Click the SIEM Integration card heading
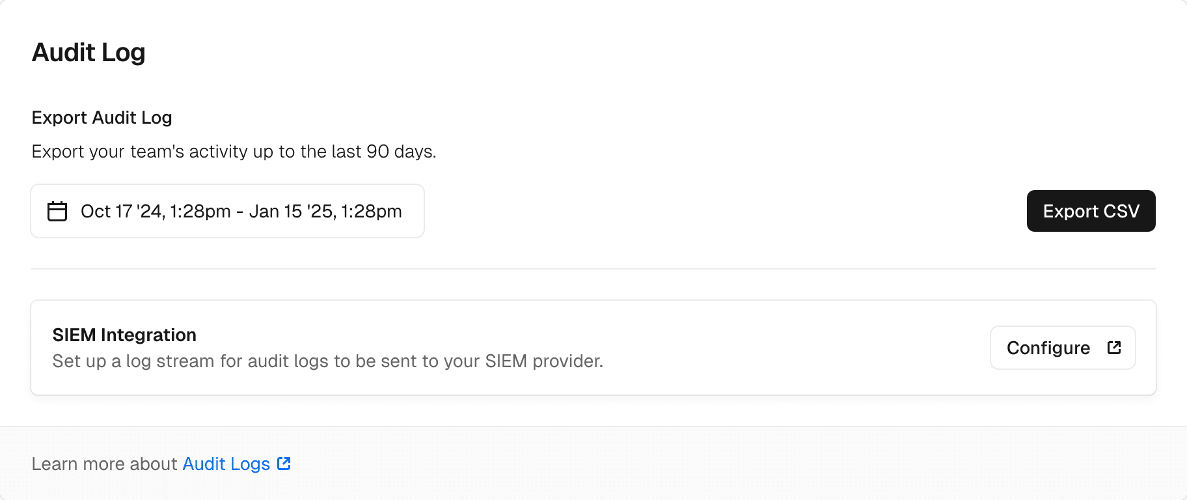Screen dimensions: 1187x500 point(124,335)
